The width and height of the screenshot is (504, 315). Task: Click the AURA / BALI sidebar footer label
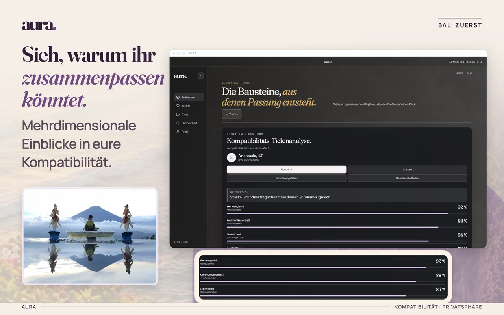(181, 242)
